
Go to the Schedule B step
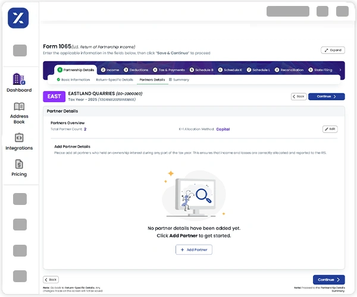202,70
